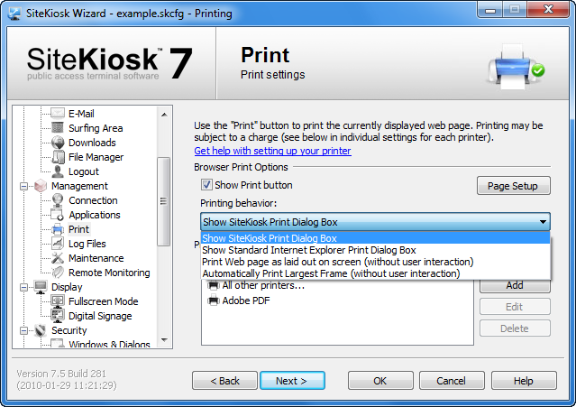Screen dimensions: 576x407
Task: Click the File Manager icon
Action: tap(58, 157)
